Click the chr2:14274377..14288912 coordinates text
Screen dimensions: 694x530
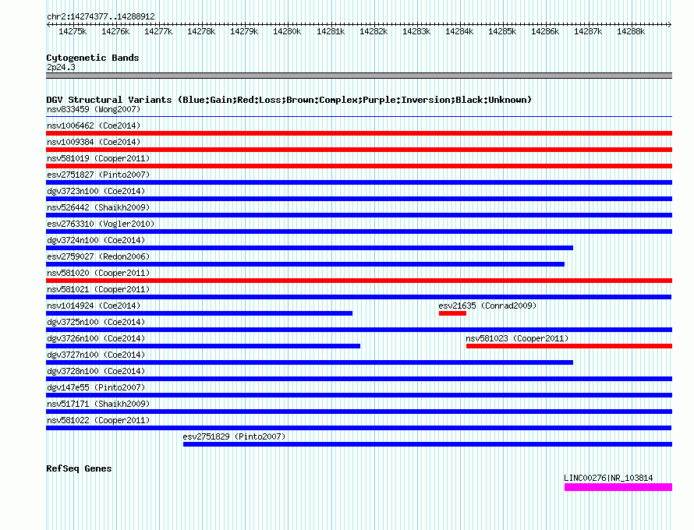(x=101, y=16)
